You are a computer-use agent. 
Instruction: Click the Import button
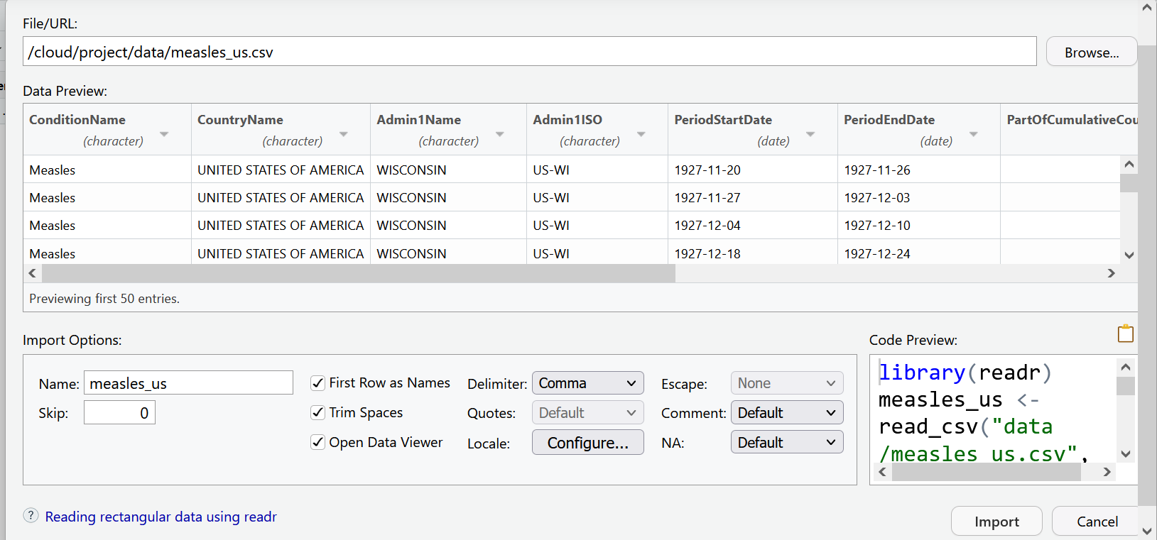[996, 522]
